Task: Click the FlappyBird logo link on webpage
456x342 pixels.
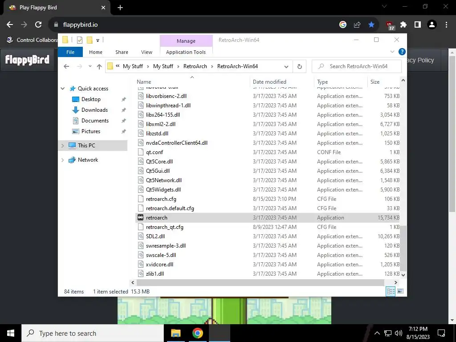Action: [x=27, y=60]
